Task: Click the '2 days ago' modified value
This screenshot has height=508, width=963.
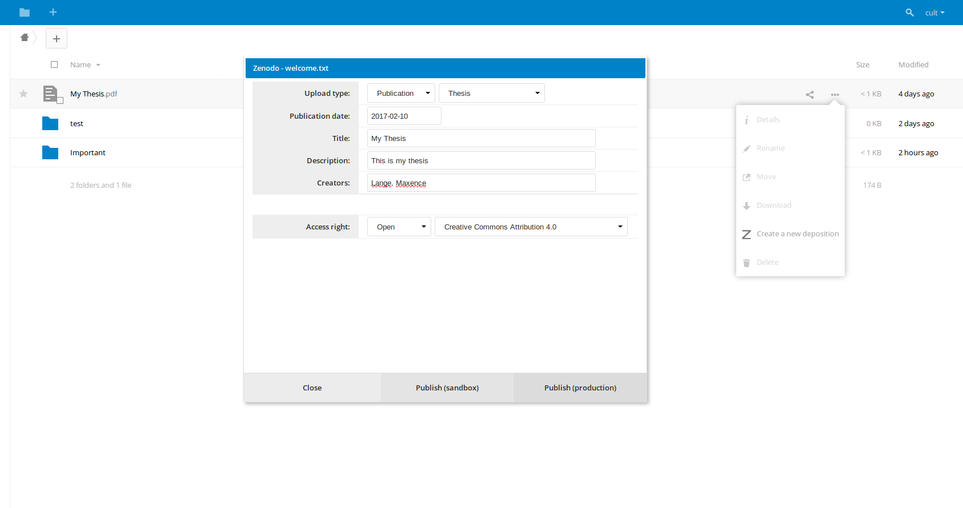Action: pyautogui.click(x=916, y=123)
